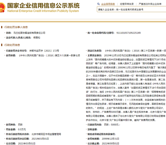Select decision number 京朝市监罚字〔2021〕172号
Viewport: 166px width, 145px height.
44,51
